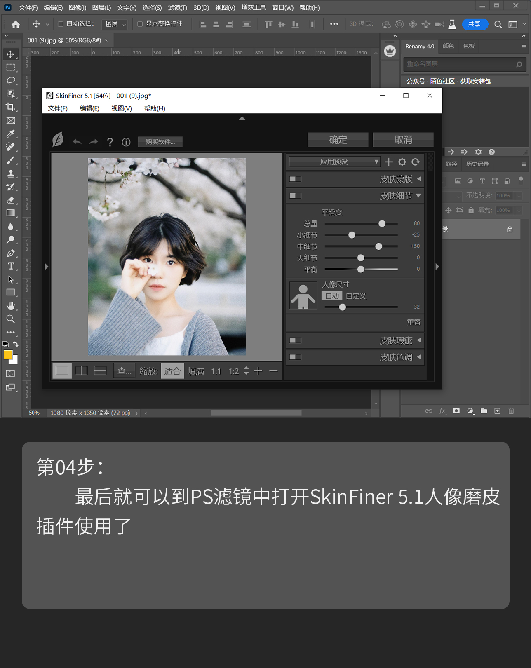Select the Clone Stamp tool
531x668 pixels.
[x=10, y=173]
